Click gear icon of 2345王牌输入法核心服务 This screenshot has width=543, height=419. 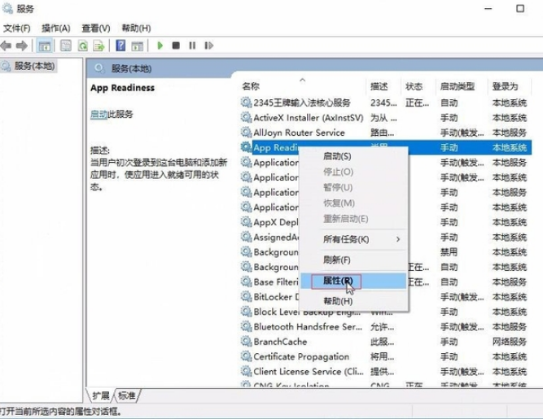246,103
